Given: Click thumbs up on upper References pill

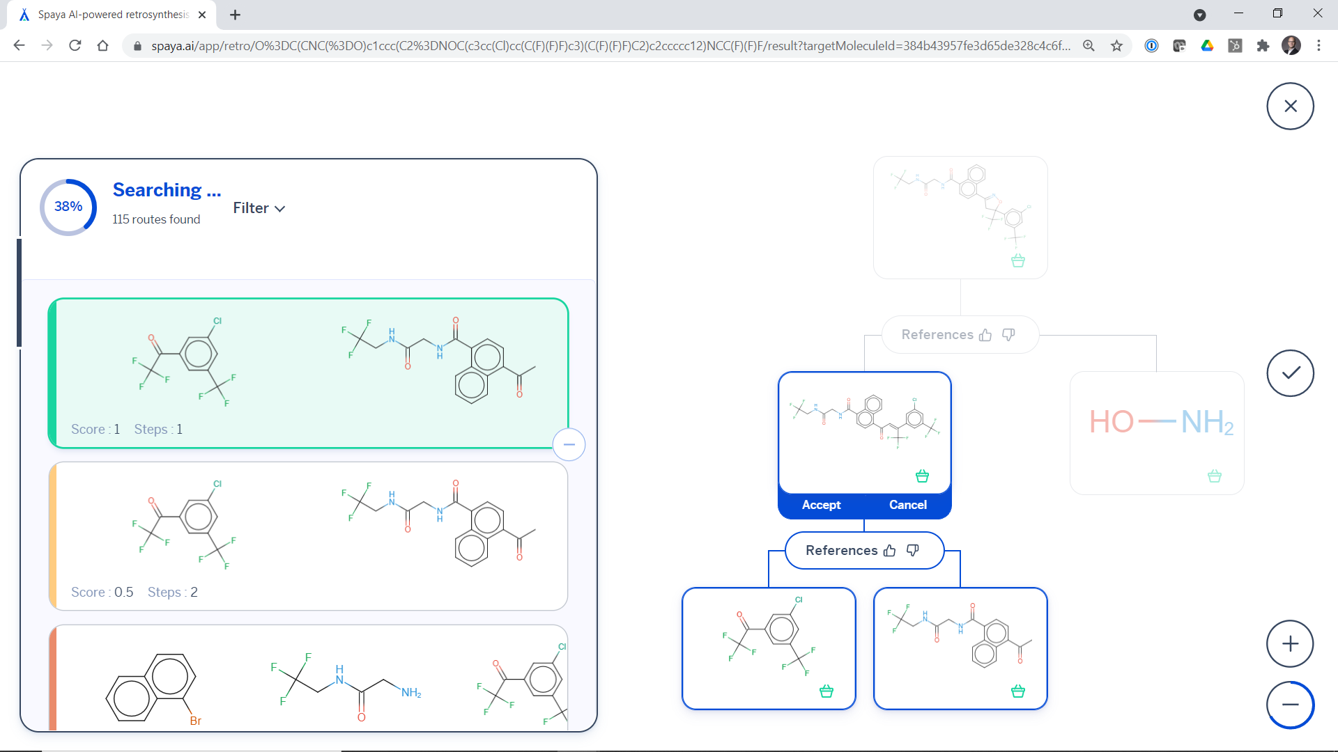Looking at the screenshot, I should [x=985, y=335].
